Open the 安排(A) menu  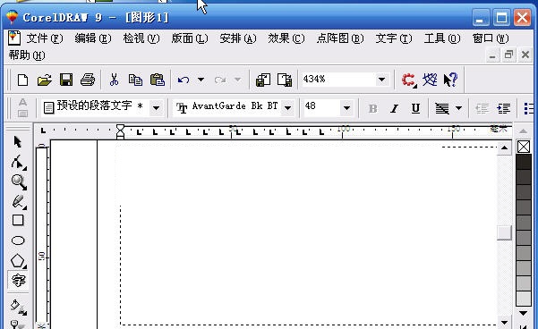click(238, 38)
